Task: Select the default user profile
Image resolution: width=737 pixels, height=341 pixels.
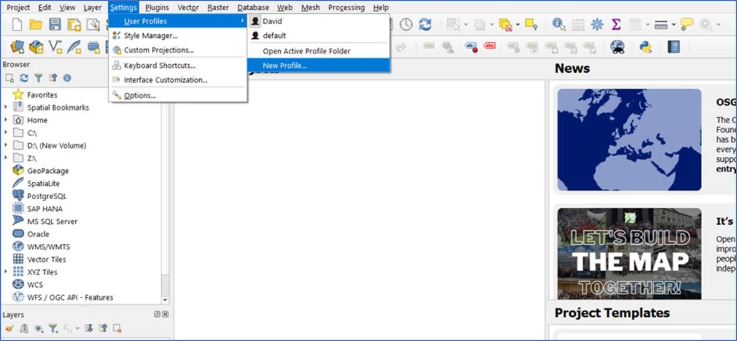Action: (x=319, y=35)
